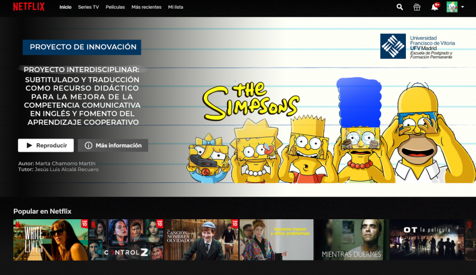The image size is (476, 275).
Task: Open the gift box icon
Action: tap(417, 7)
